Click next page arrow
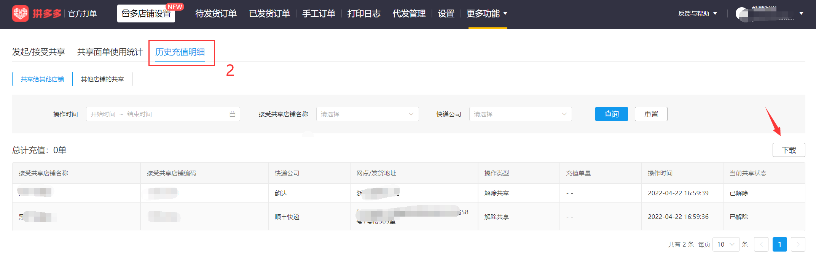The height and width of the screenshot is (266, 816). tap(798, 244)
